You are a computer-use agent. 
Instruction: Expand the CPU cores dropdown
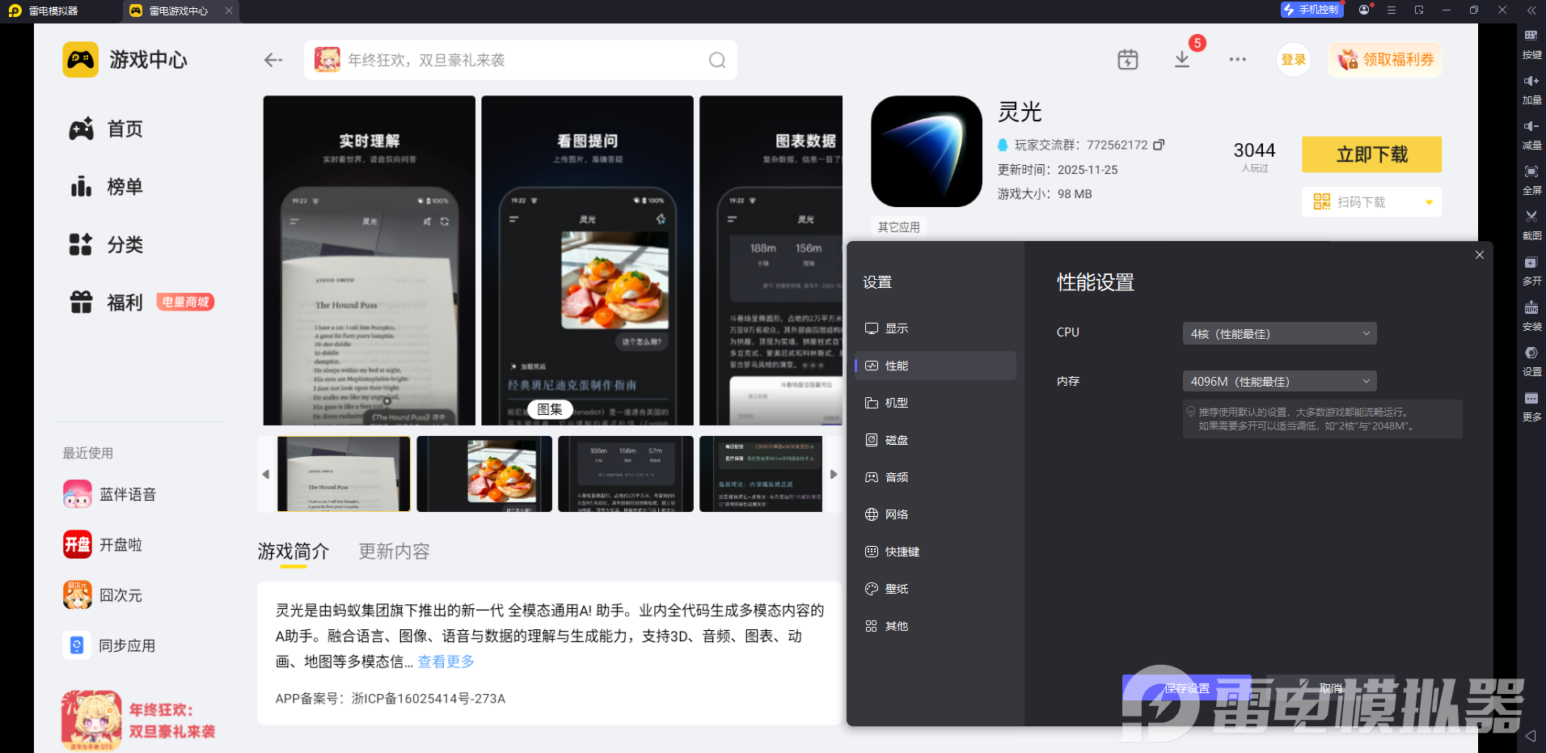tap(1280, 333)
